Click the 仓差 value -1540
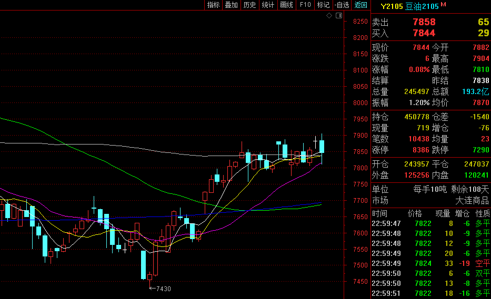 (x=480, y=117)
